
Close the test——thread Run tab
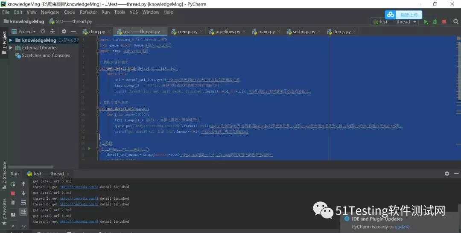(68, 174)
